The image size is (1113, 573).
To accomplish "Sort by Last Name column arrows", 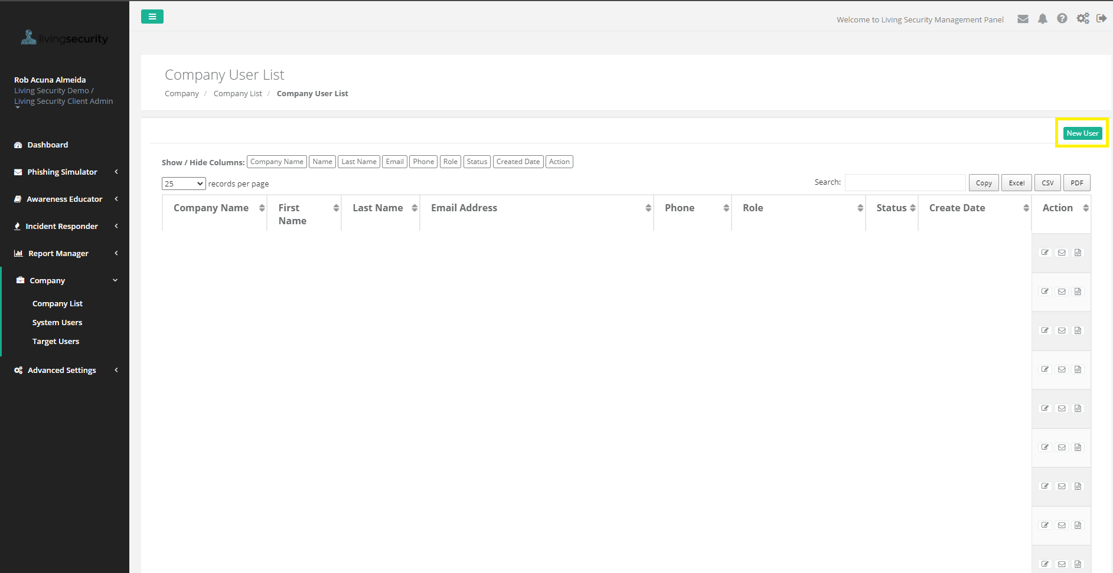I will [x=414, y=208].
